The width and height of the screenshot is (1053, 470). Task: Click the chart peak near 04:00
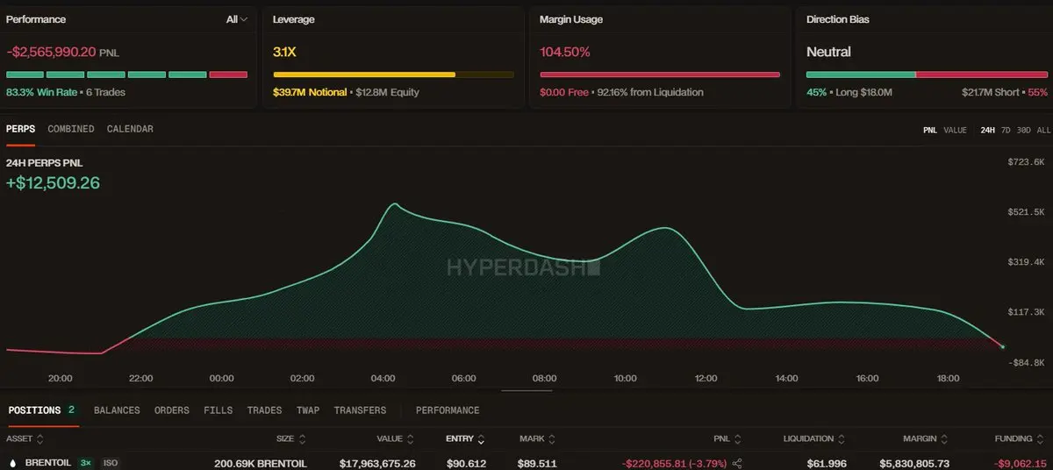pyautogui.click(x=395, y=204)
